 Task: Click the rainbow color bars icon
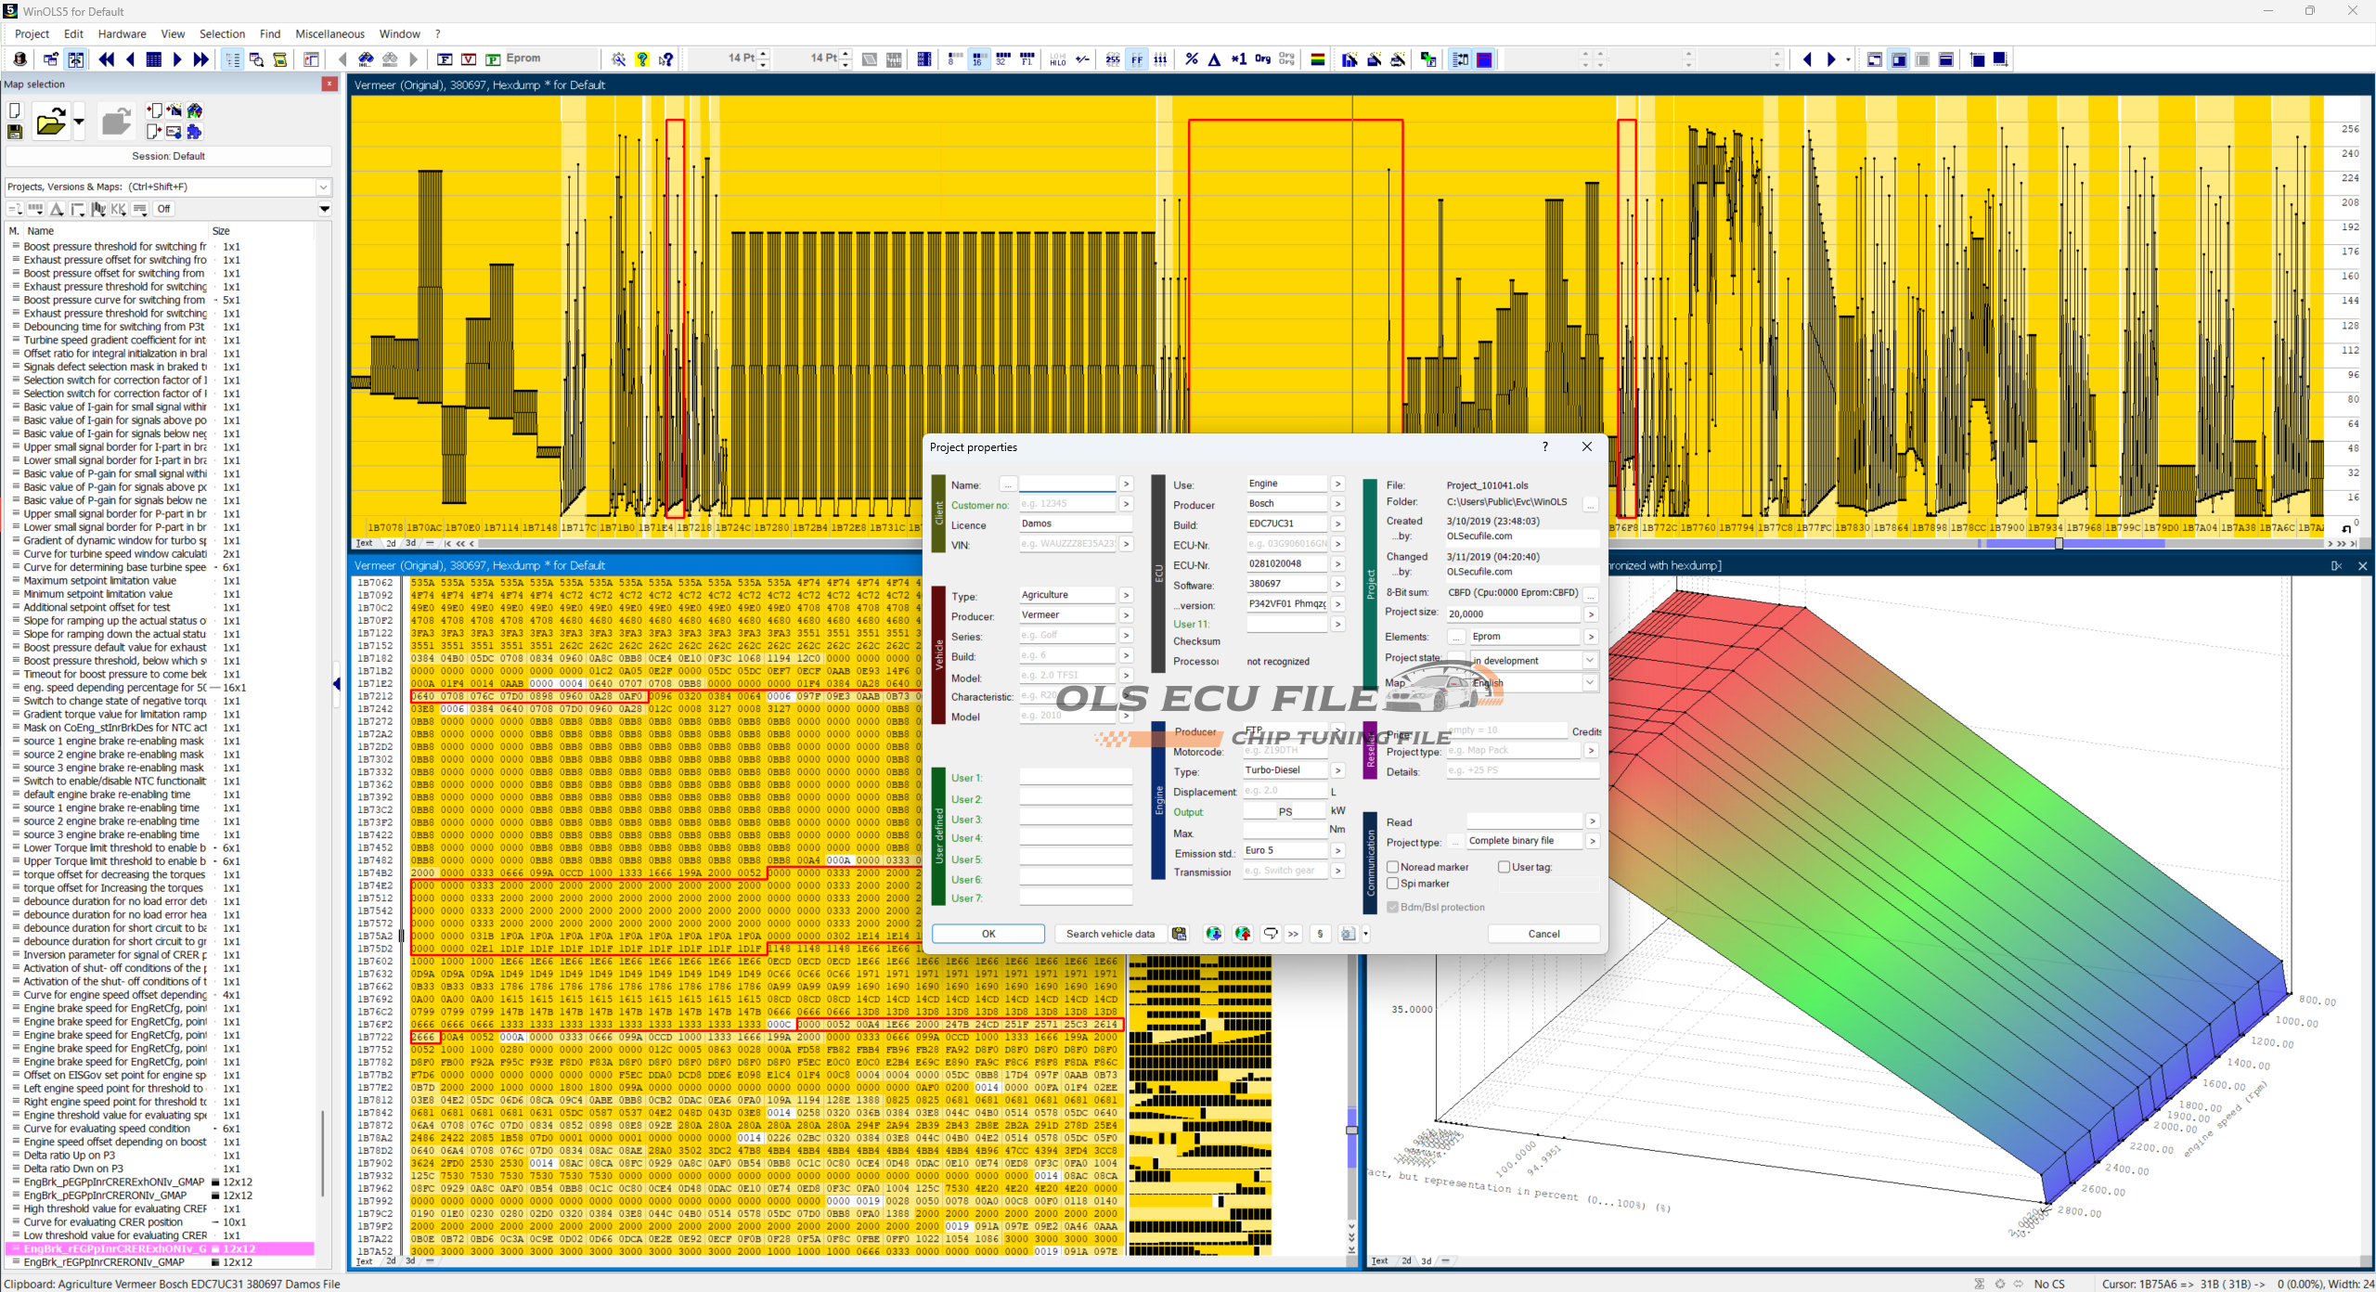tap(1317, 59)
